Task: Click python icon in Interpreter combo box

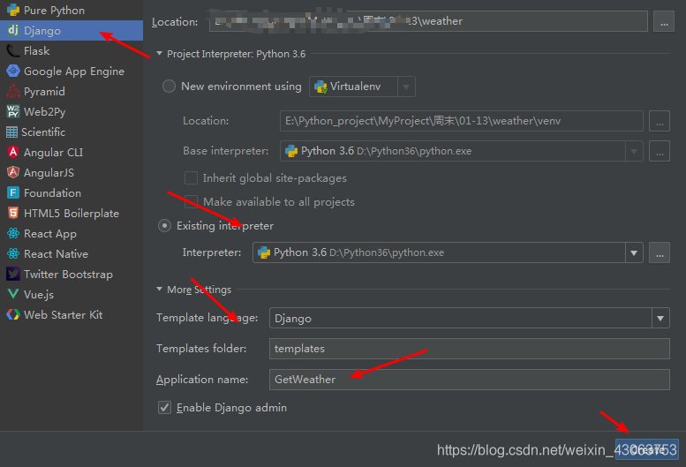Action: coord(264,252)
